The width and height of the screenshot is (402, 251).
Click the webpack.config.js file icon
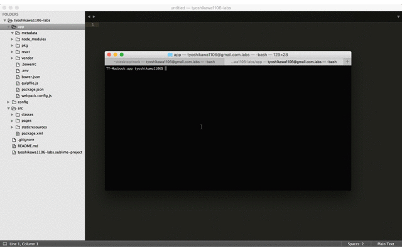coord(18,95)
